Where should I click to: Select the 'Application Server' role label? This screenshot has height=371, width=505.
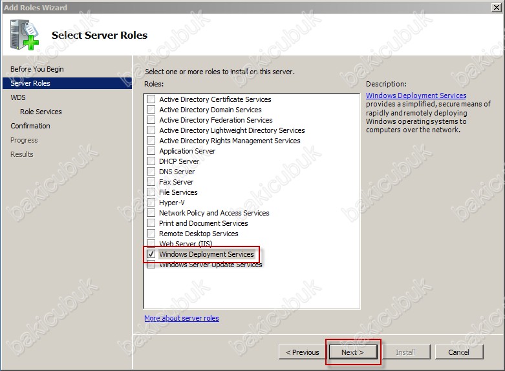(187, 151)
